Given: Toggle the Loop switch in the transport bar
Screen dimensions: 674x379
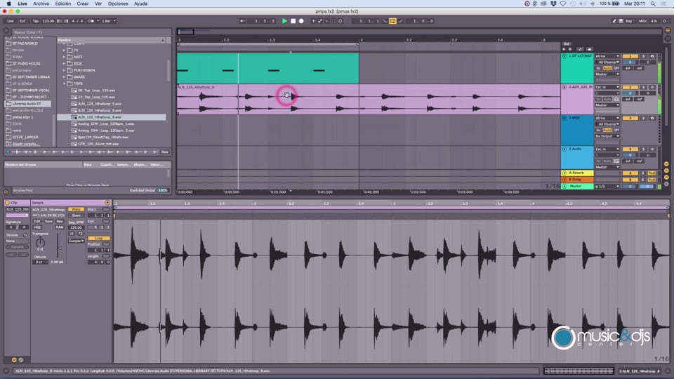Looking at the screenshot, I should coord(392,20).
